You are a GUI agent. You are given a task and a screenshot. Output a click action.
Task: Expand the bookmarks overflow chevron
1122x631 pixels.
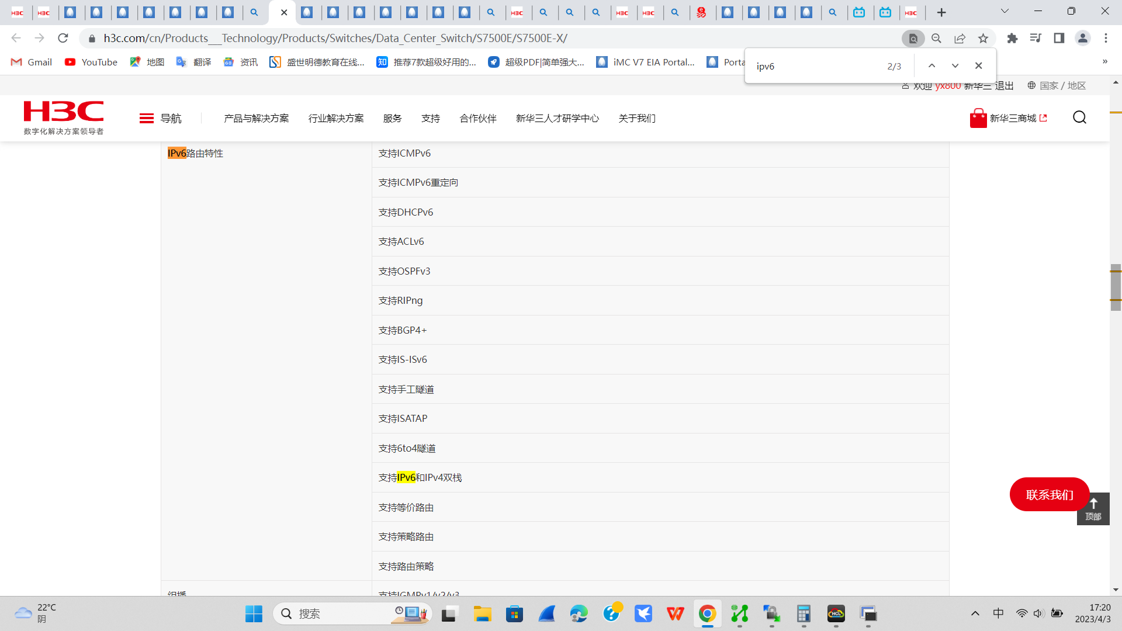tap(1104, 62)
